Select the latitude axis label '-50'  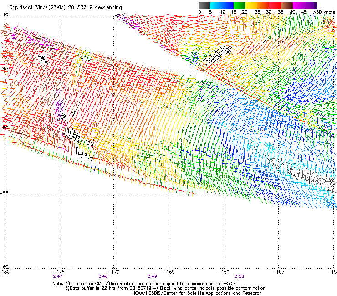click(4, 128)
